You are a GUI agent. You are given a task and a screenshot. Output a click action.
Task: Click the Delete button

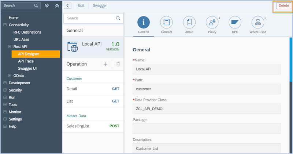tap(283, 5)
